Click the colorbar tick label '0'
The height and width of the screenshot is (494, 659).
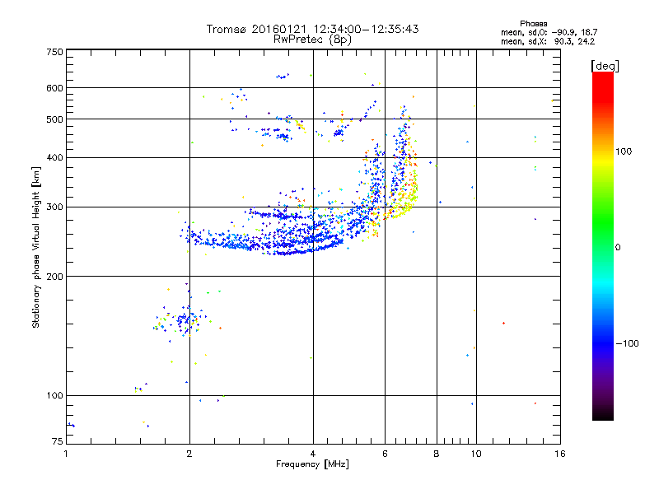coord(617,248)
